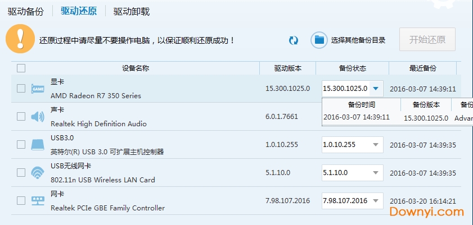This screenshot has width=473, height=225.
Task: Click the blue folder backup directory icon
Action: (319, 40)
